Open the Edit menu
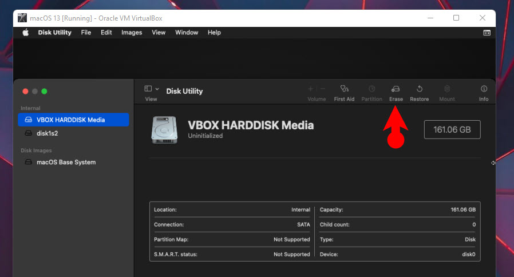This screenshot has width=514, height=277. pos(106,33)
